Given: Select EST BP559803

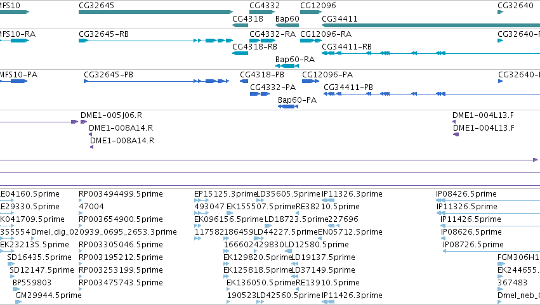Looking at the screenshot, I should coord(32,283).
